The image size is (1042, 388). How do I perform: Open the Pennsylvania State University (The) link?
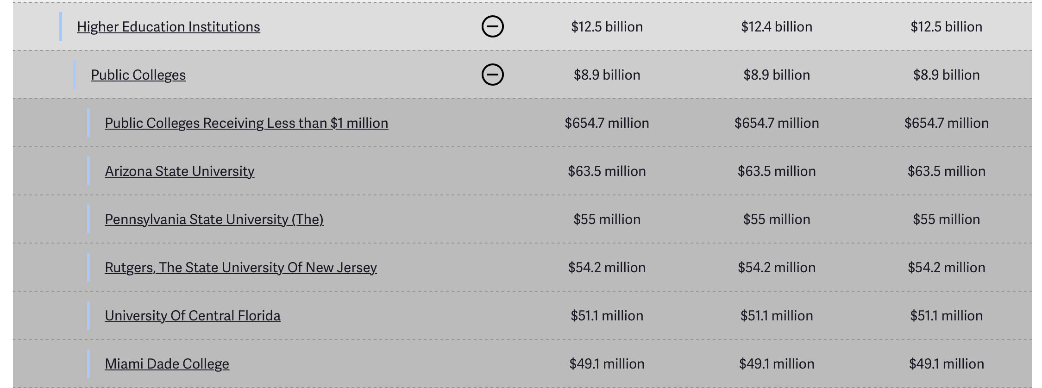point(214,219)
